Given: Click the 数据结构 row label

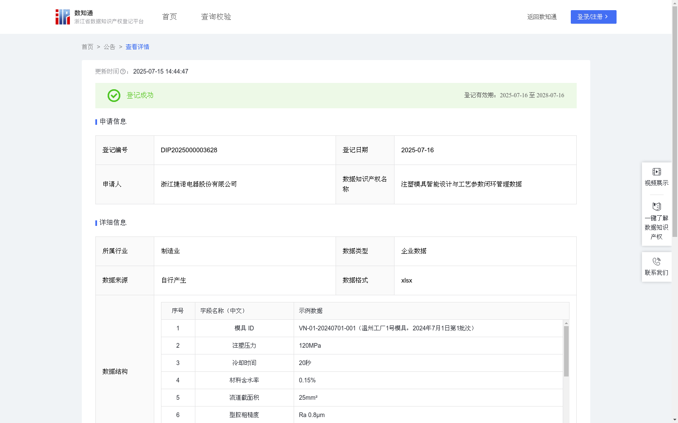Looking at the screenshot, I should [x=115, y=372].
